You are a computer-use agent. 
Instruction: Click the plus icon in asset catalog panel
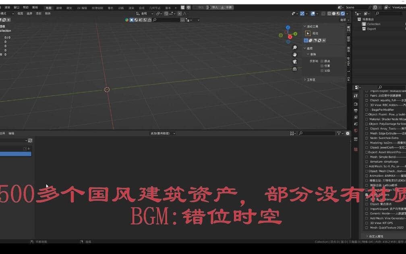(29, 148)
